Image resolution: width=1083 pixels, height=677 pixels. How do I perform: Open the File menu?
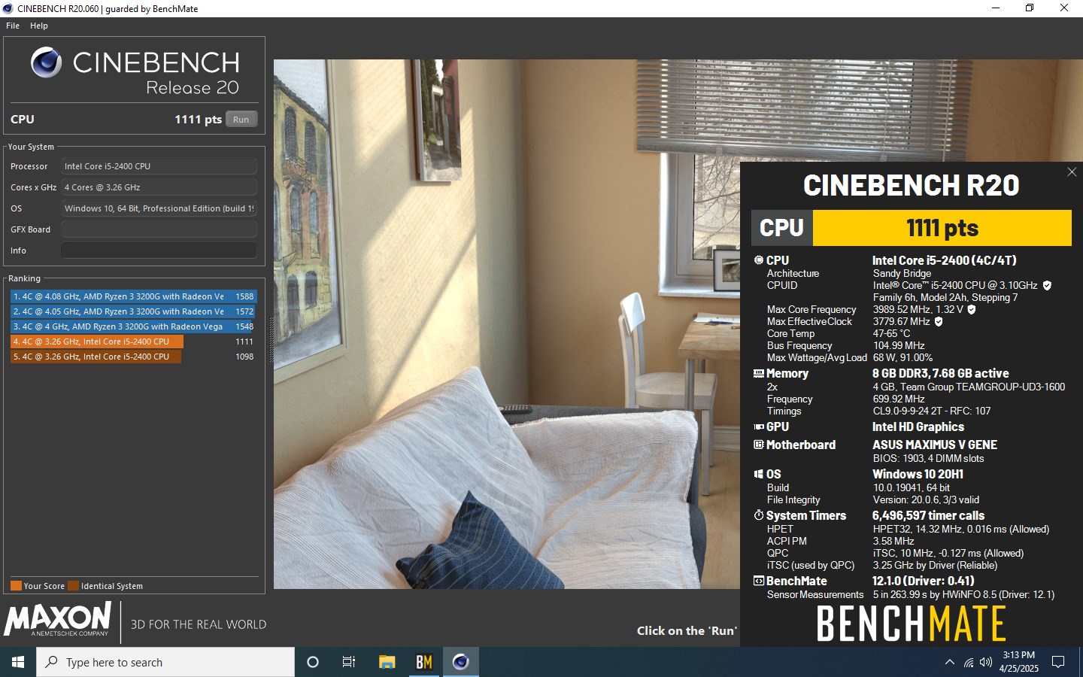13,26
